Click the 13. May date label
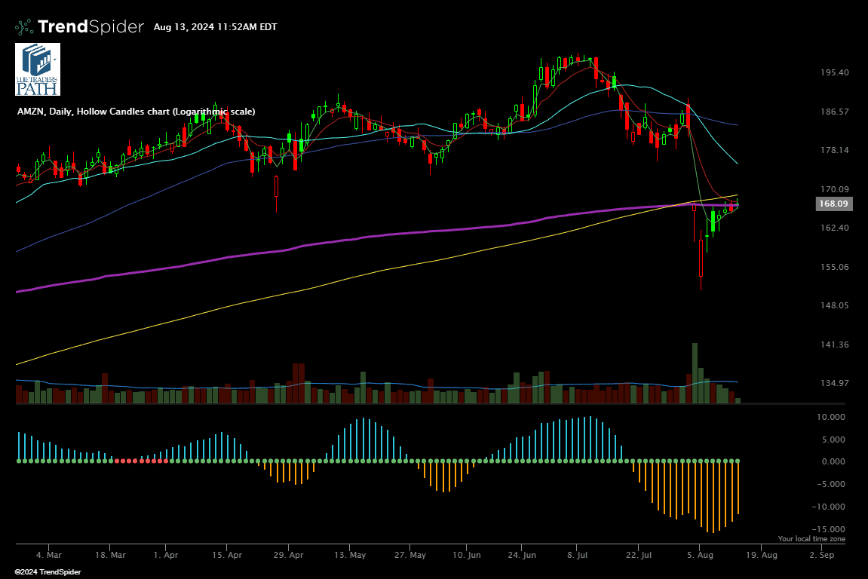 [x=350, y=555]
